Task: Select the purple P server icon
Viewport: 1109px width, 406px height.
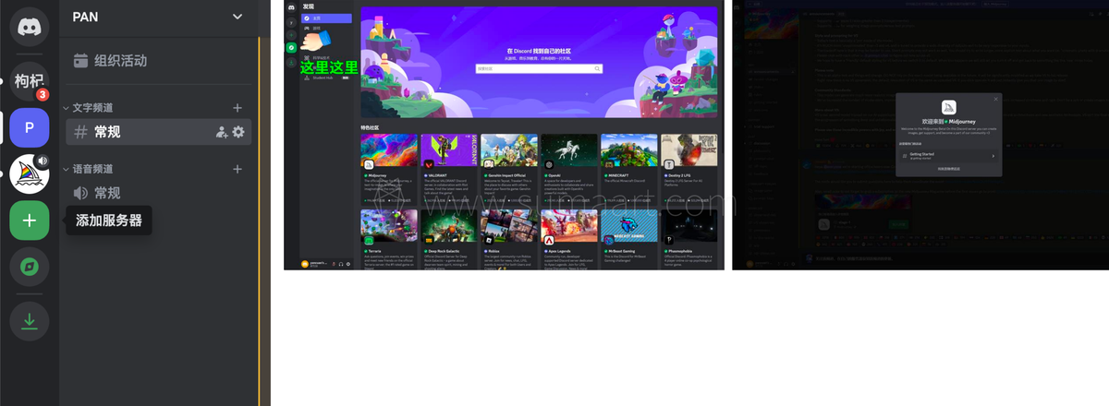Action: (x=29, y=127)
